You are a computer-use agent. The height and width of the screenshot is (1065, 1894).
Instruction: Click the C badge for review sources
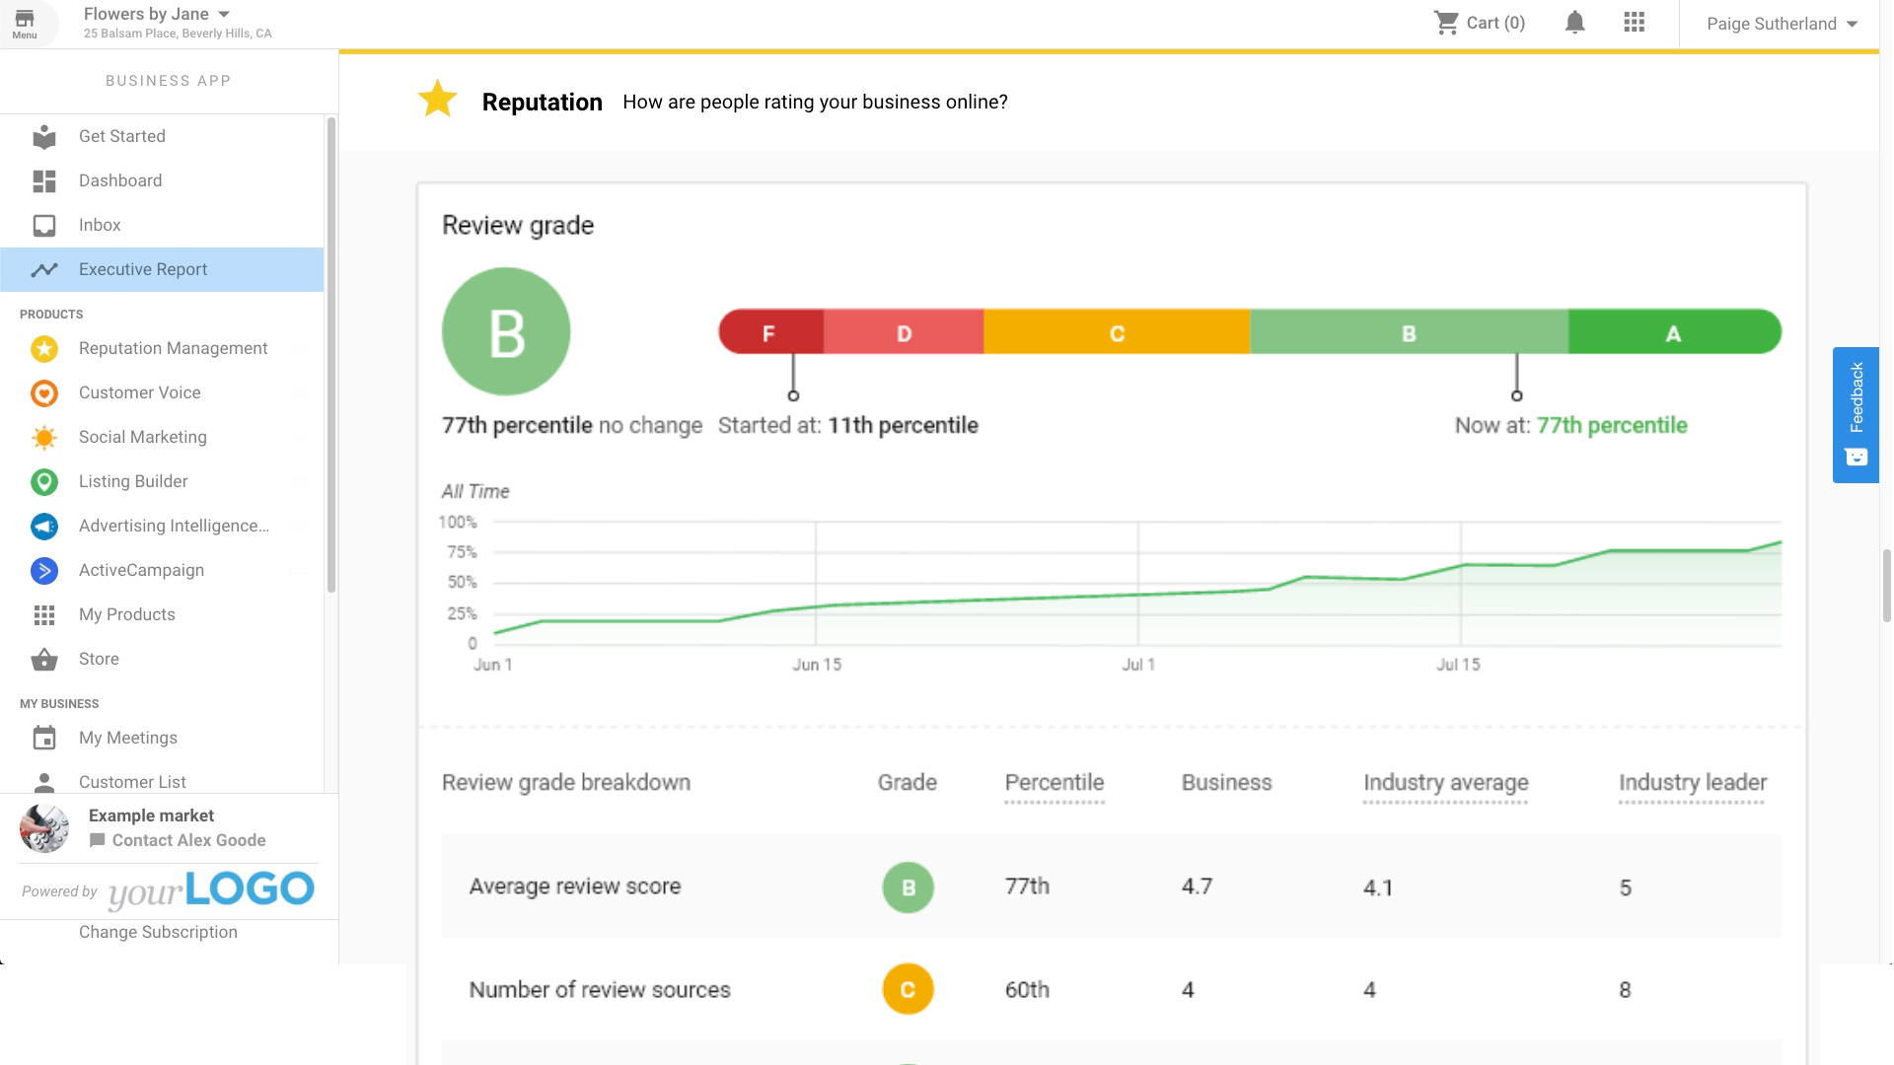(908, 989)
